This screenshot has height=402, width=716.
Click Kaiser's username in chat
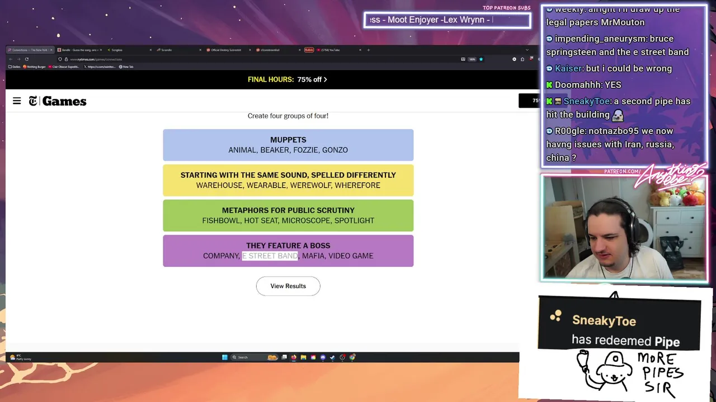pyautogui.click(x=568, y=68)
